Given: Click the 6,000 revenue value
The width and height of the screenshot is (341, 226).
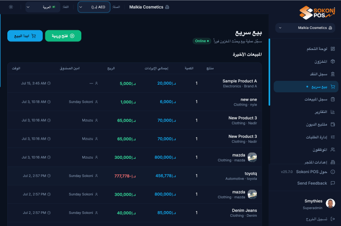Looking at the screenshot, I should click(x=168, y=102).
